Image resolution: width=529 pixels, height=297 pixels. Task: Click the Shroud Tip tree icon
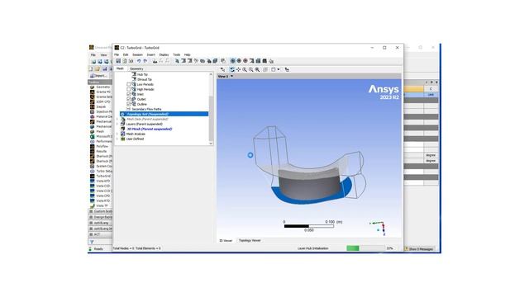134,79
